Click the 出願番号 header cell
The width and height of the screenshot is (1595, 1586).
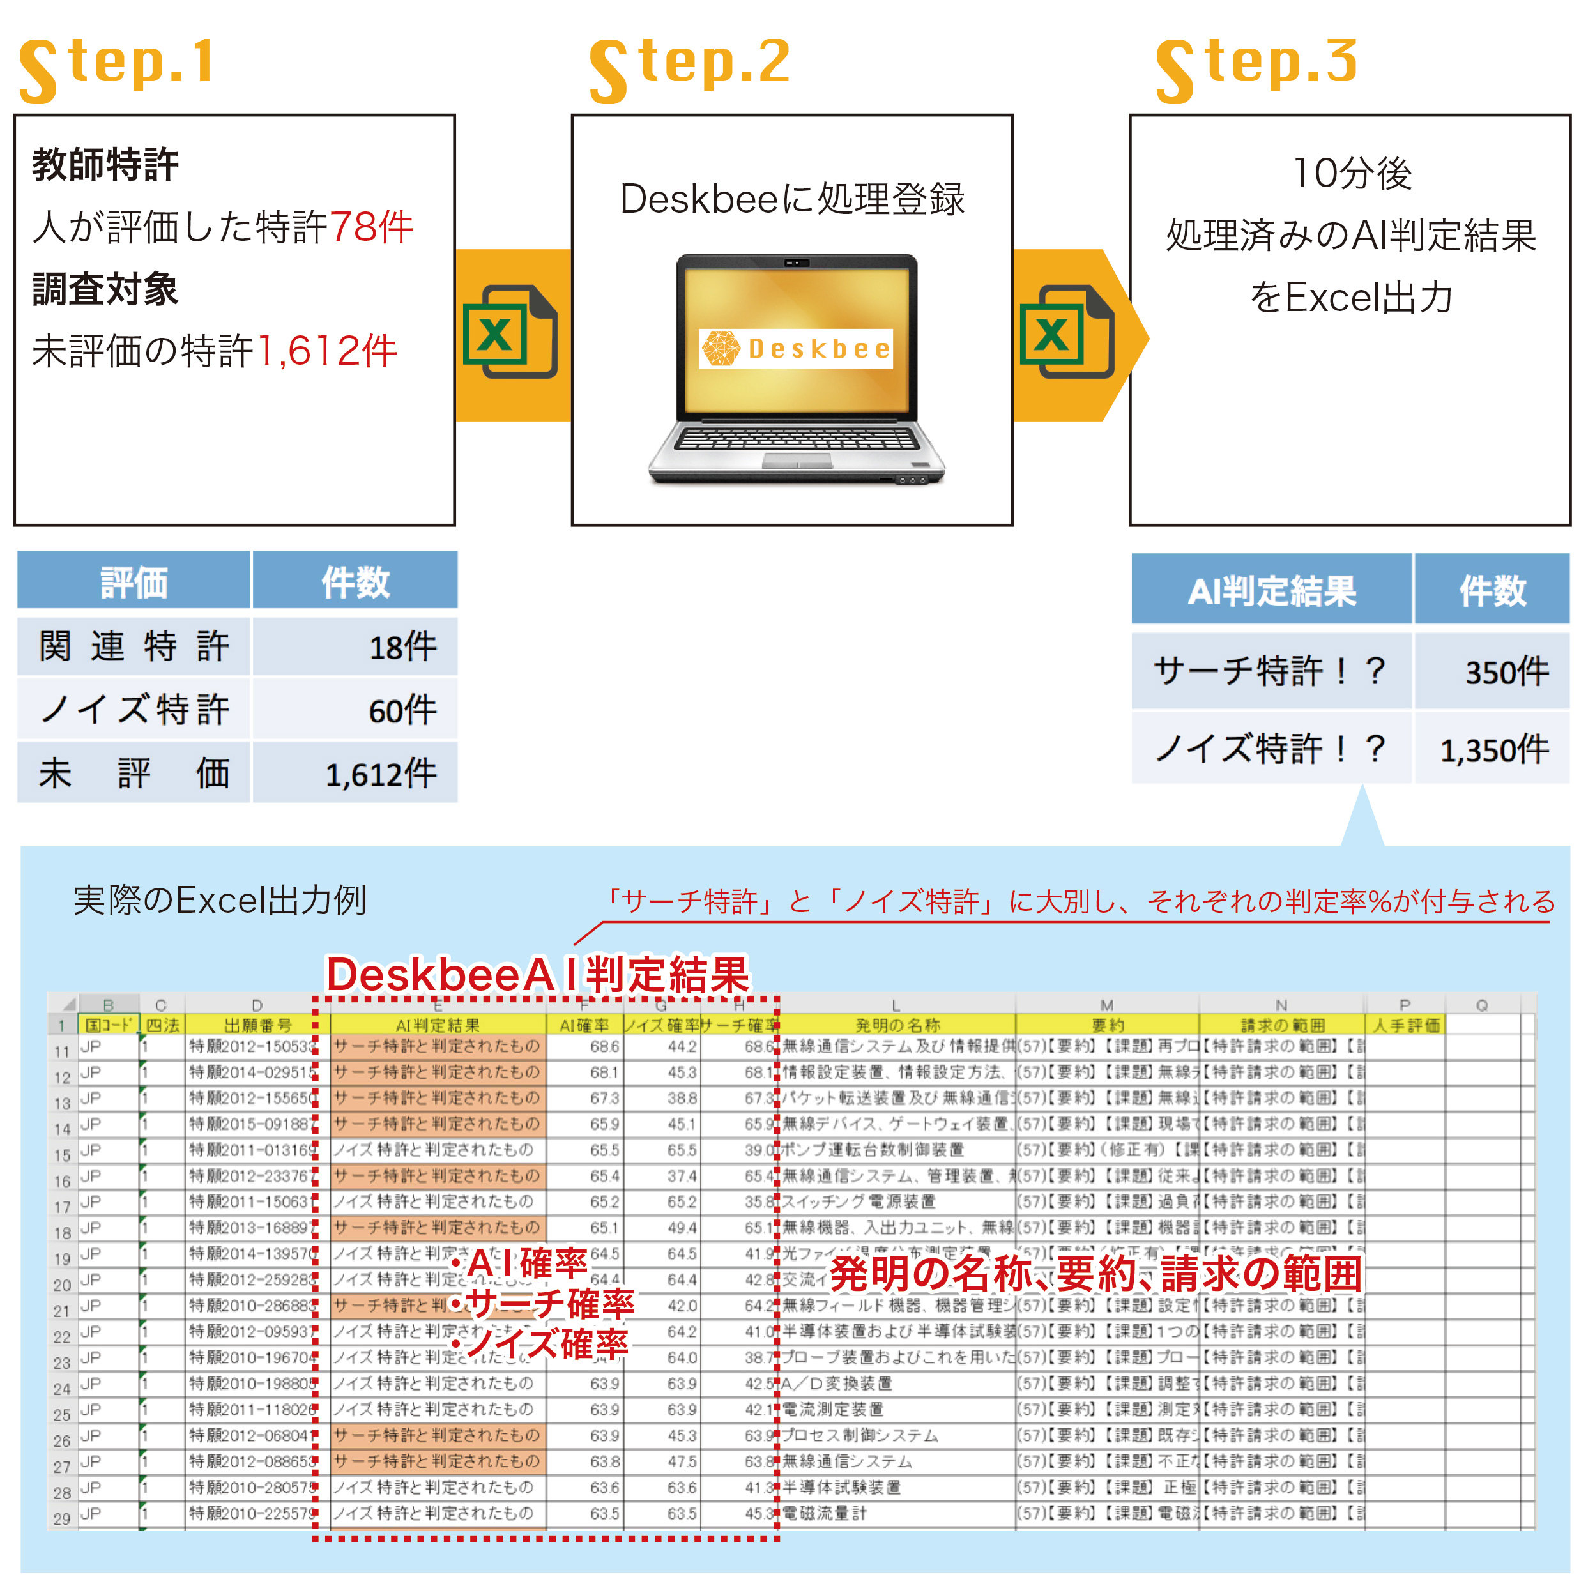click(x=257, y=1025)
